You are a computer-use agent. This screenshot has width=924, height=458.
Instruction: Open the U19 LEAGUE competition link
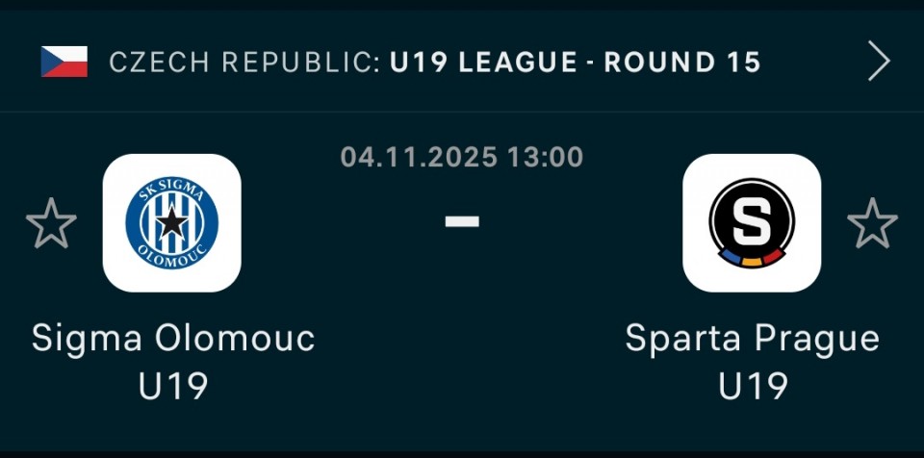[x=483, y=63]
